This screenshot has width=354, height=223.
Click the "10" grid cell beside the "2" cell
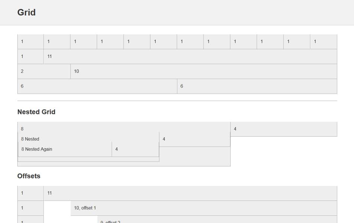click(x=203, y=71)
